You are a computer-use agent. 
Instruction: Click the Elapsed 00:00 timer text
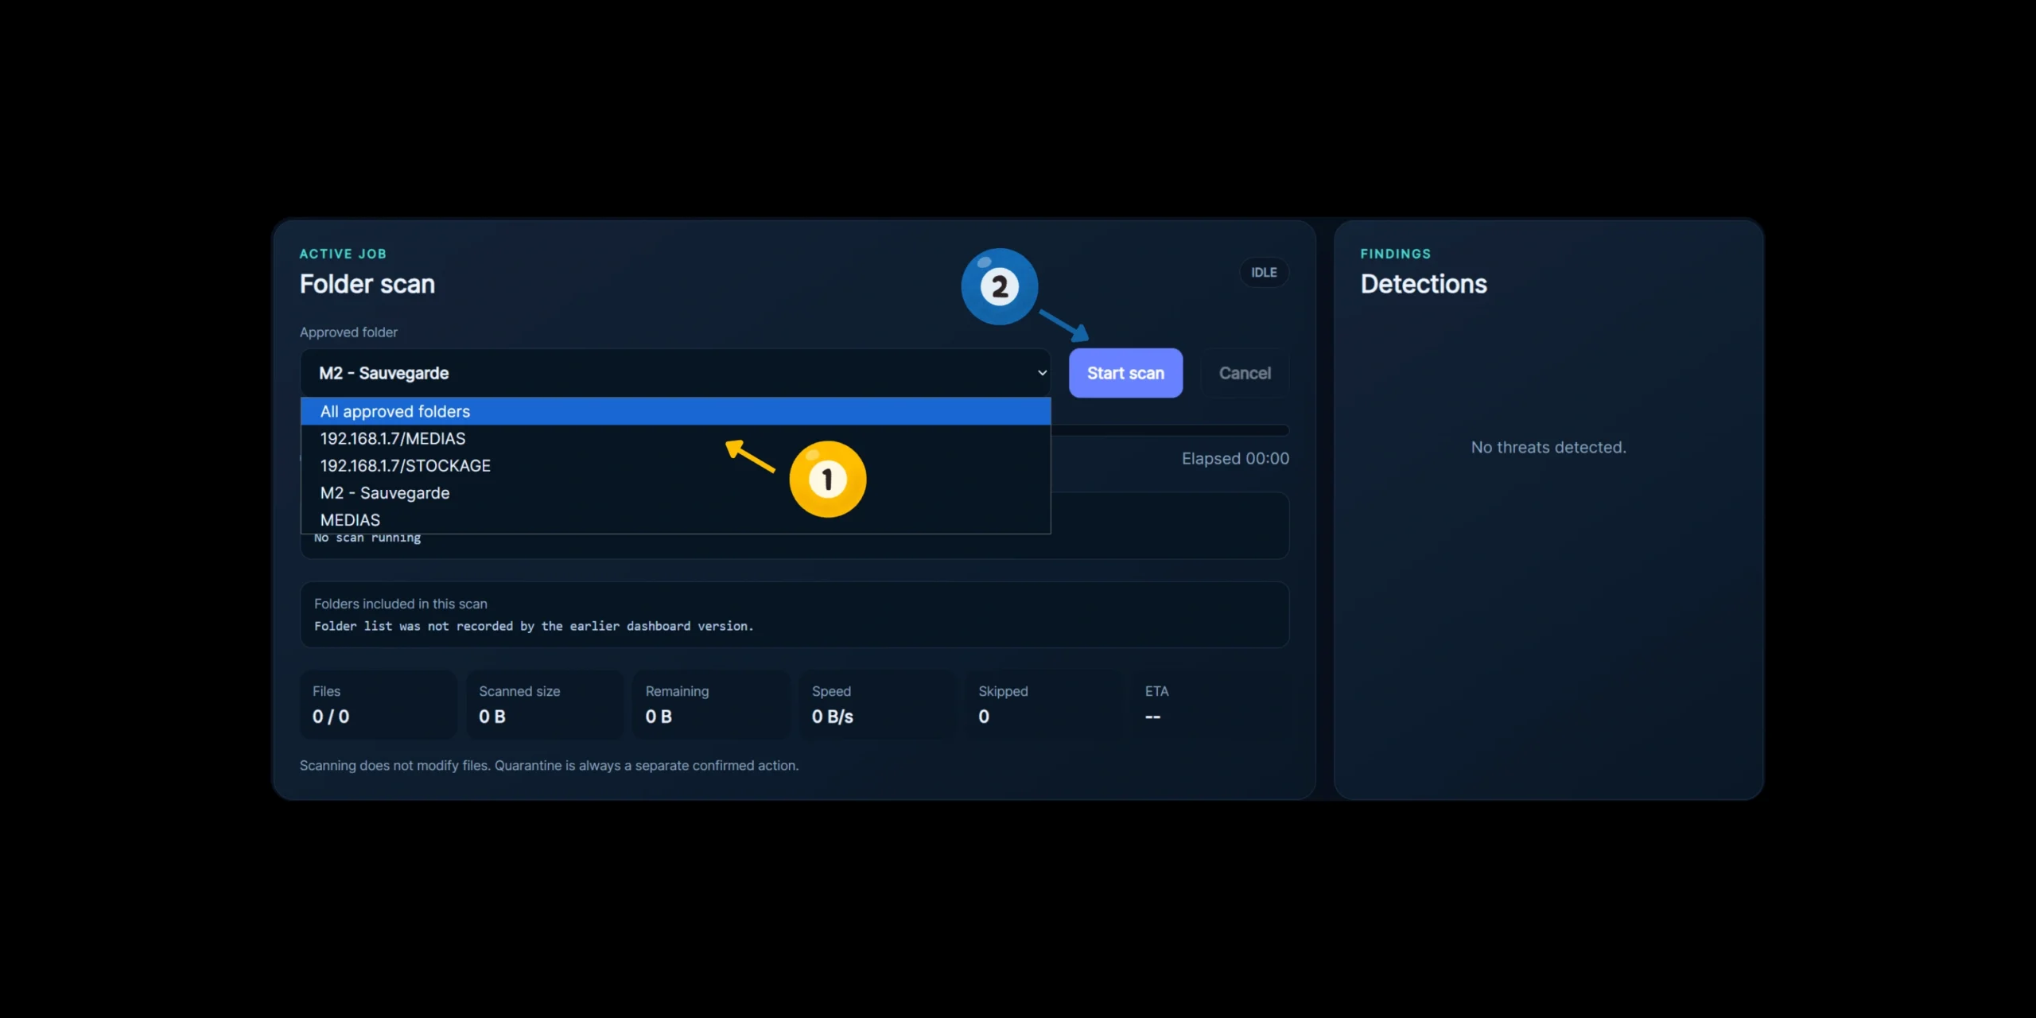[1235, 458]
